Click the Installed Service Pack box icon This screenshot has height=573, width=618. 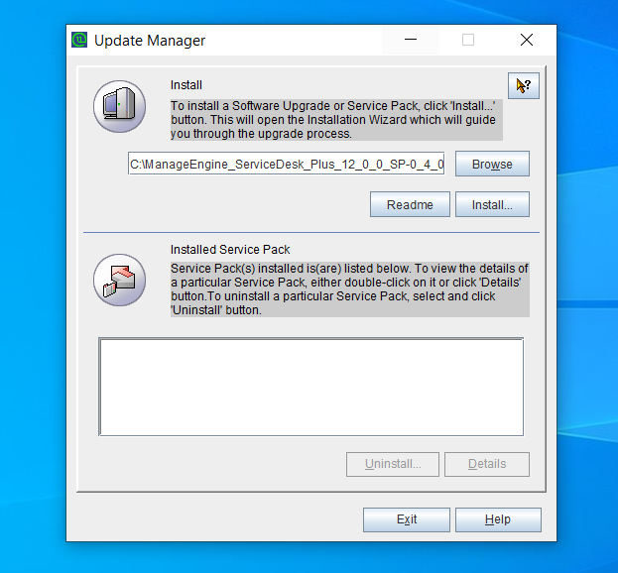[119, 280]
